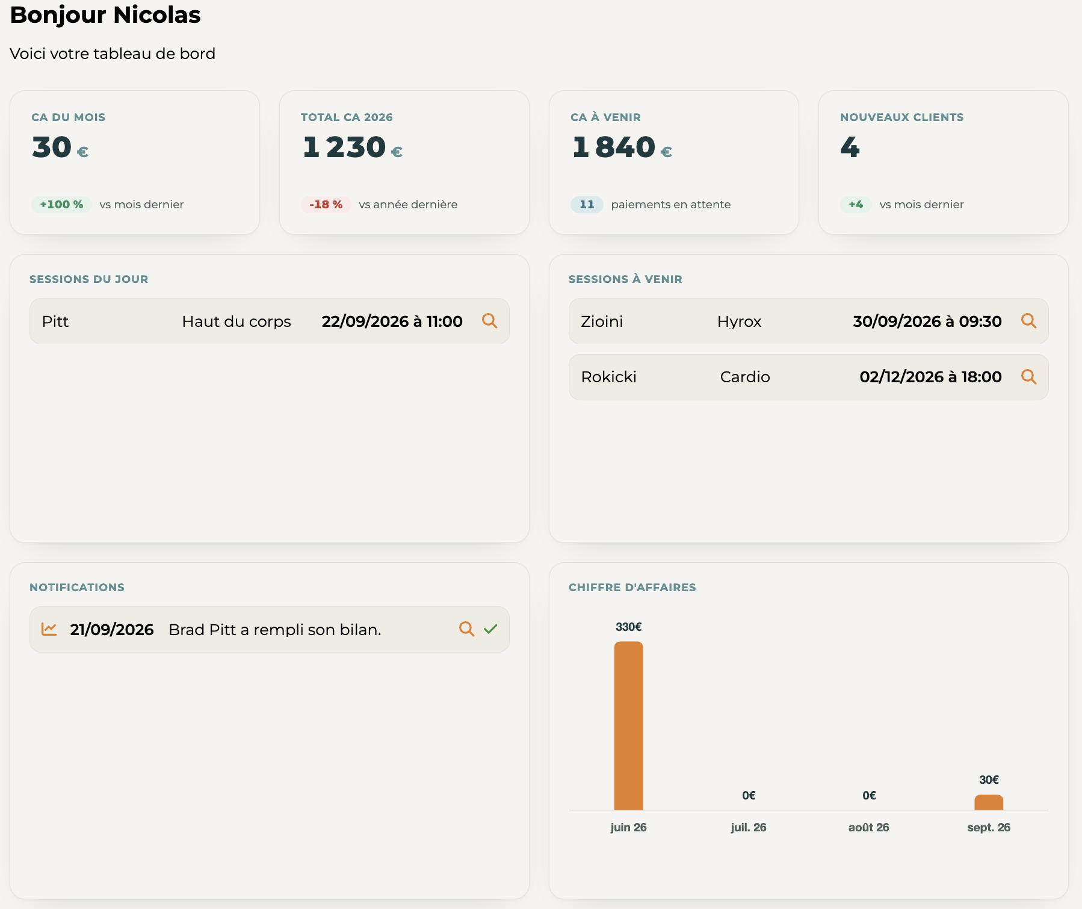The image size is (1082, 909).
Task: Click the août 26 axis label
Action: (868, 827)
